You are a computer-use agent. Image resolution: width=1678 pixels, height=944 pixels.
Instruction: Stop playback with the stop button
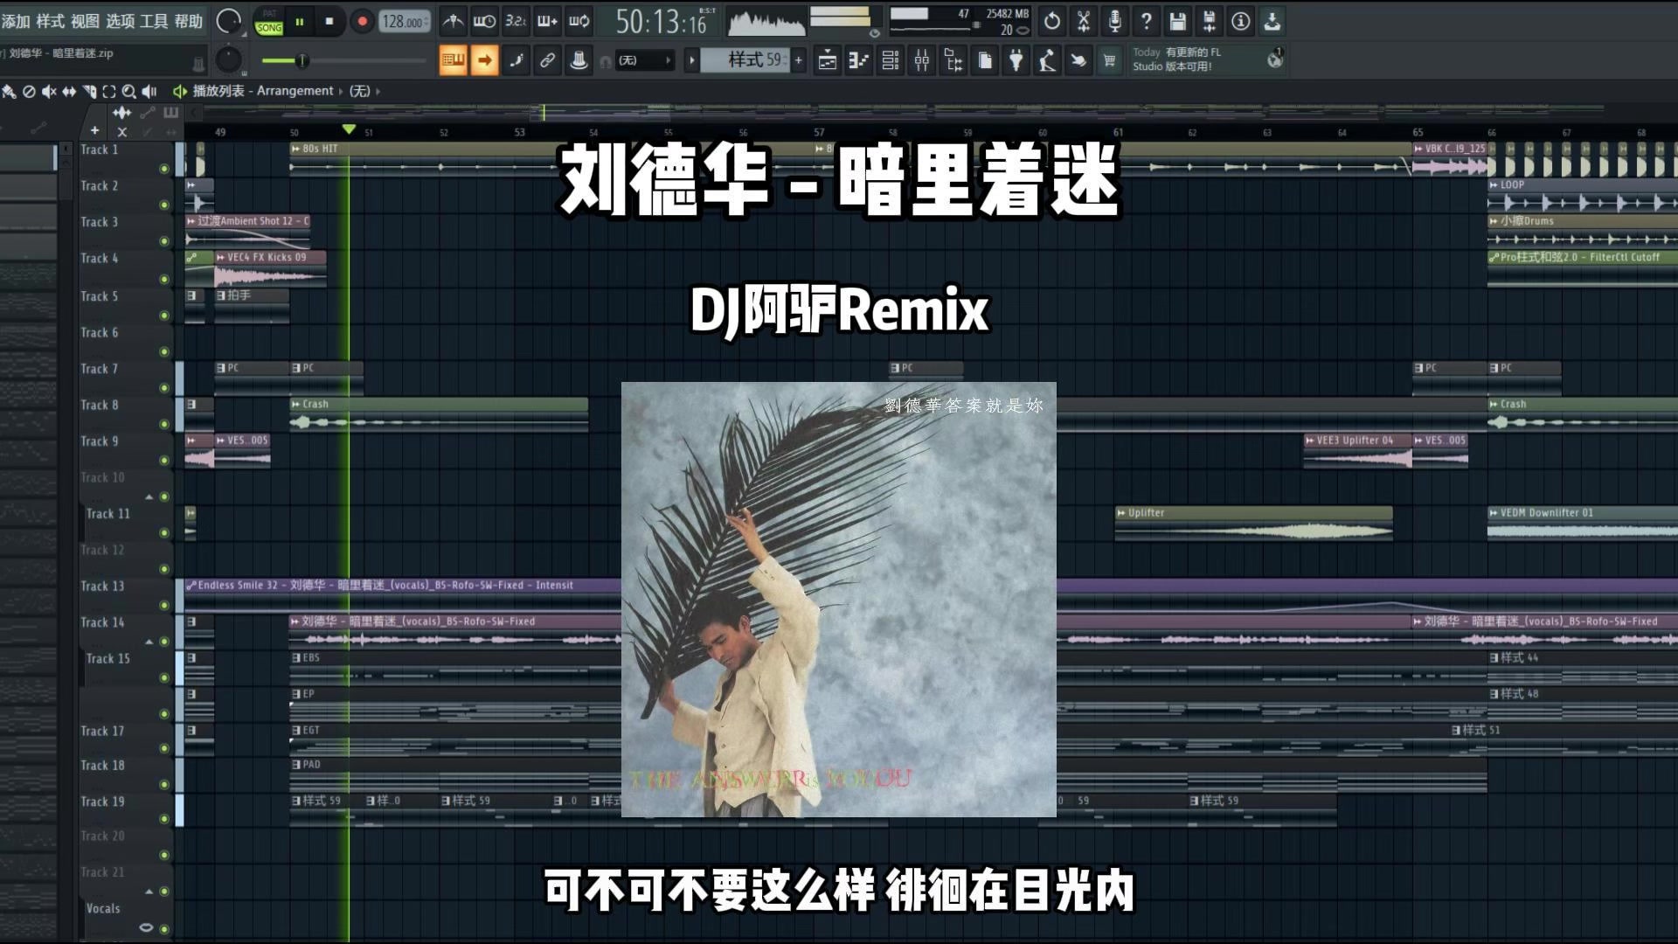coord(329,22)
